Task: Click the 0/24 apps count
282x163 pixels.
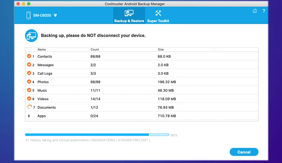Action: coord(94,116)
